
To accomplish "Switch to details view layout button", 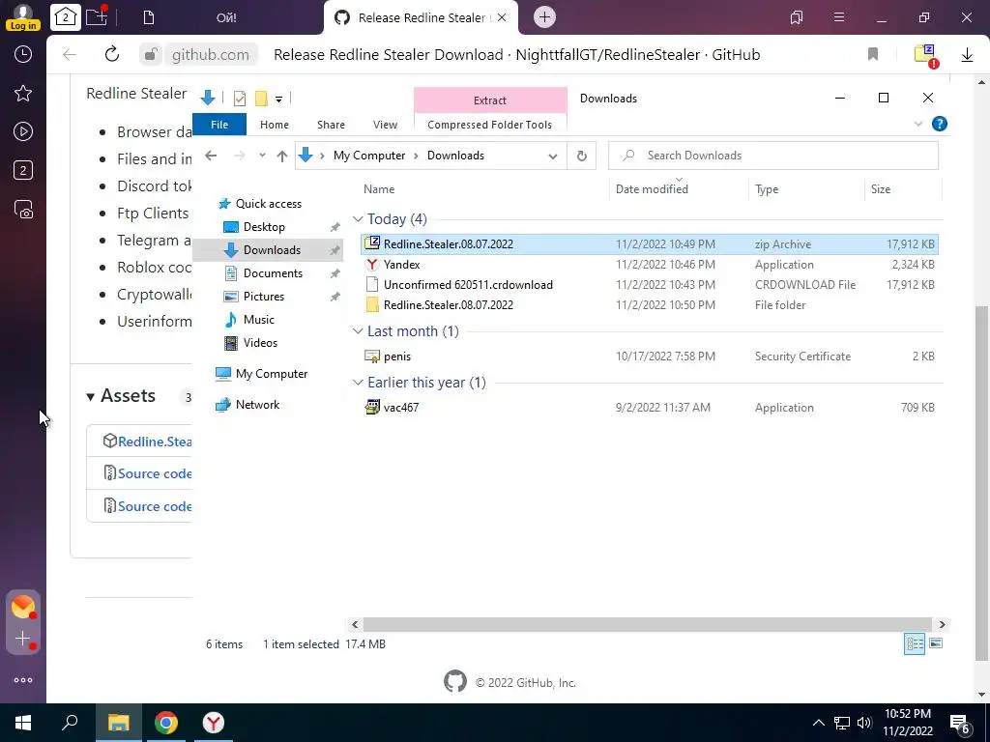I will point(915,643).
